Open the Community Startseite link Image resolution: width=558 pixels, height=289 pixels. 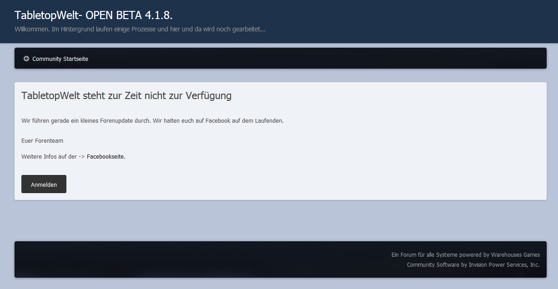tap(60, 59)
